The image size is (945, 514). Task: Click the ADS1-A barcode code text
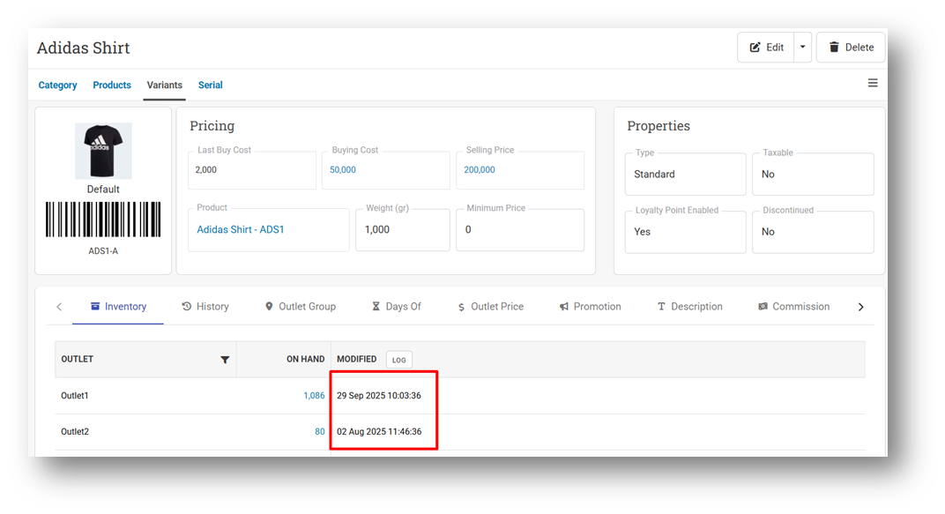103,251
